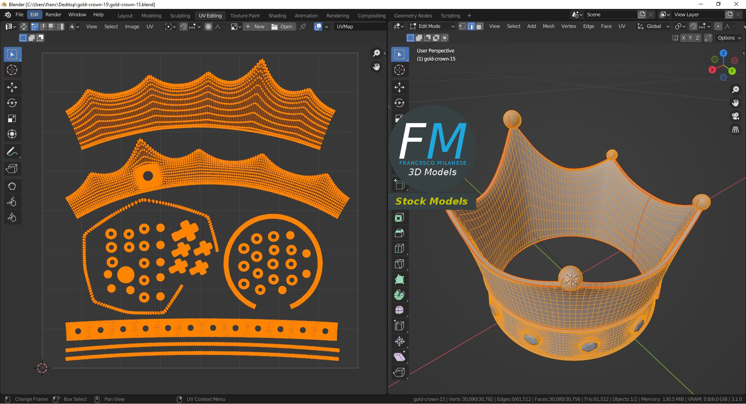Open the Options dropdown in 3D viewport

pos(729,38)
